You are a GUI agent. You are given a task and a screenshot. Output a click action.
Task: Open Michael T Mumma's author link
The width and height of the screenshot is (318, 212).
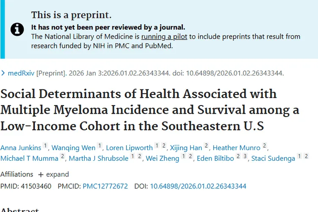pos(28,159)
